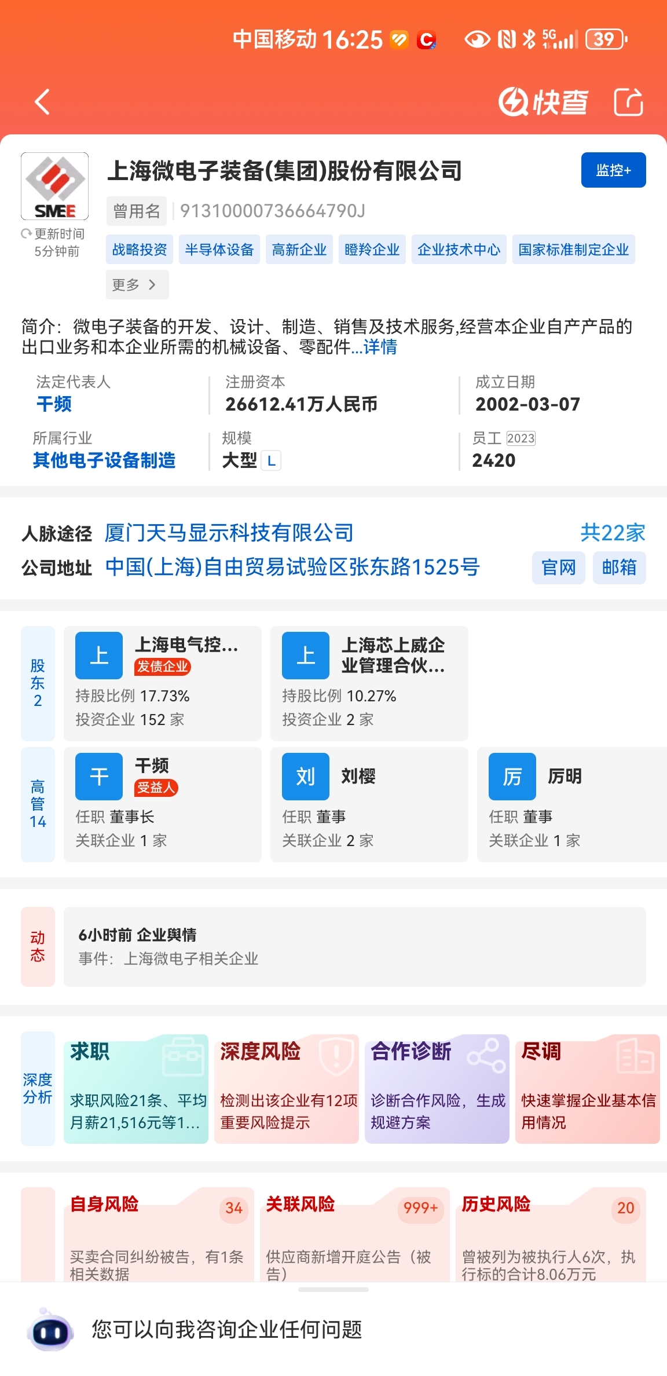Open the 动态 section tab
The image size is (667, 1376).
tap(38, 946)
